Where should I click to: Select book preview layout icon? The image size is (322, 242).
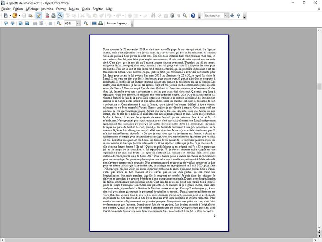point(50,24)
